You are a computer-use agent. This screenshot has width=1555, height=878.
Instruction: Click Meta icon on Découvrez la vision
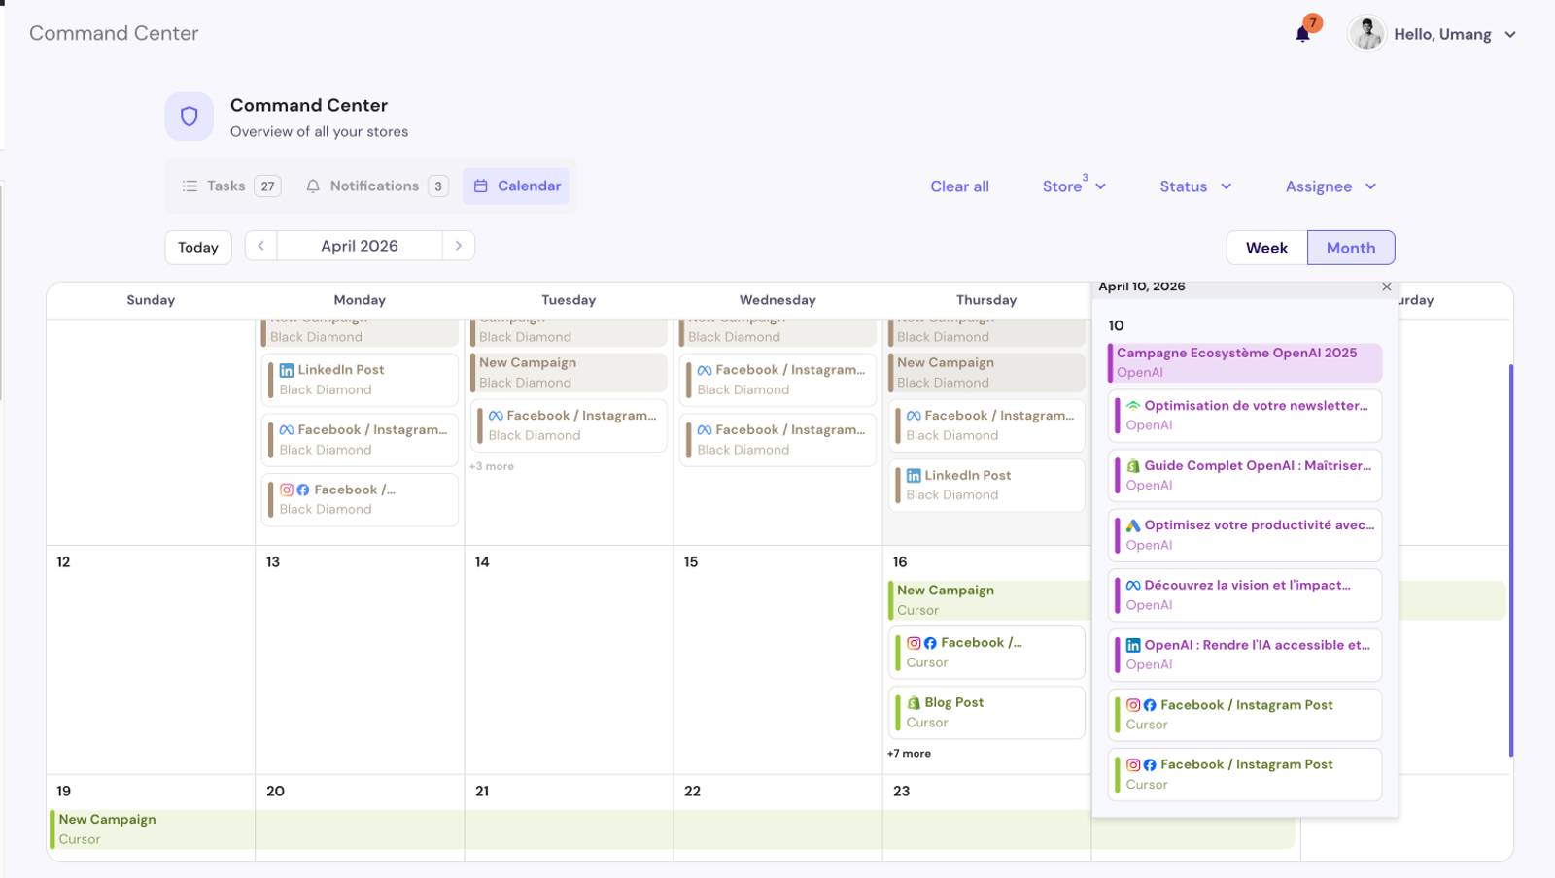click(1133, 586)
